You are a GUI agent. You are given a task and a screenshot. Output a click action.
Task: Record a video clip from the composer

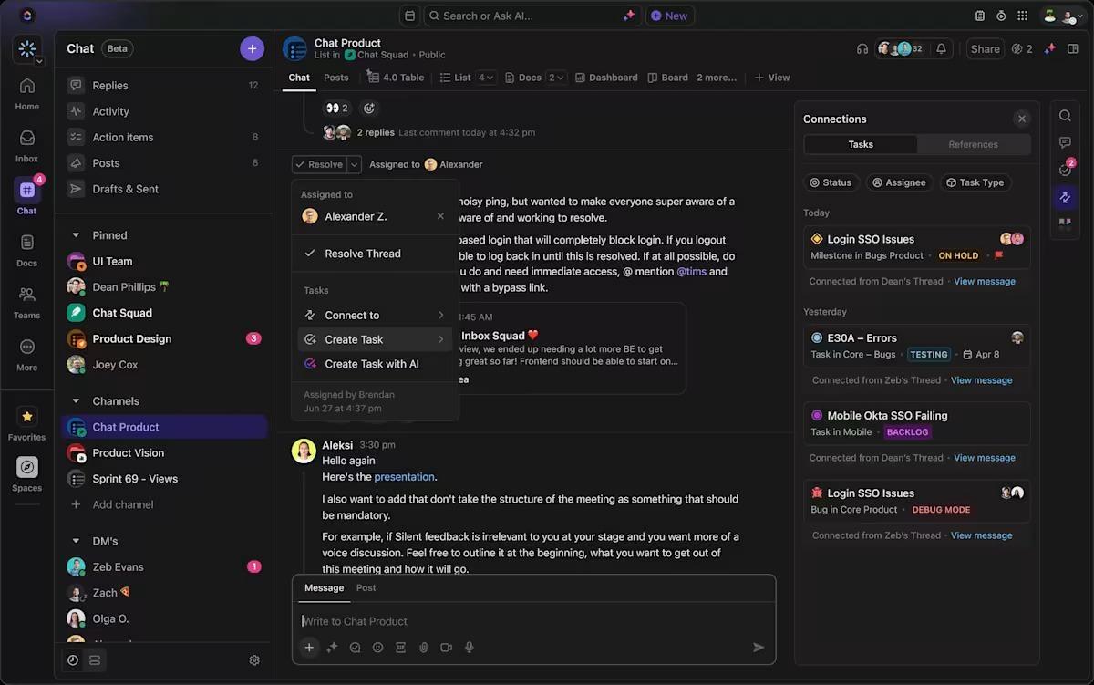coord(446,648)
